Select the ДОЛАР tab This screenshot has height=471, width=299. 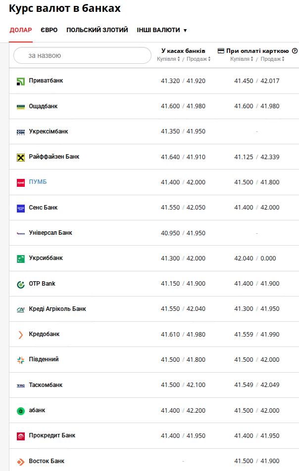(21, 30)
